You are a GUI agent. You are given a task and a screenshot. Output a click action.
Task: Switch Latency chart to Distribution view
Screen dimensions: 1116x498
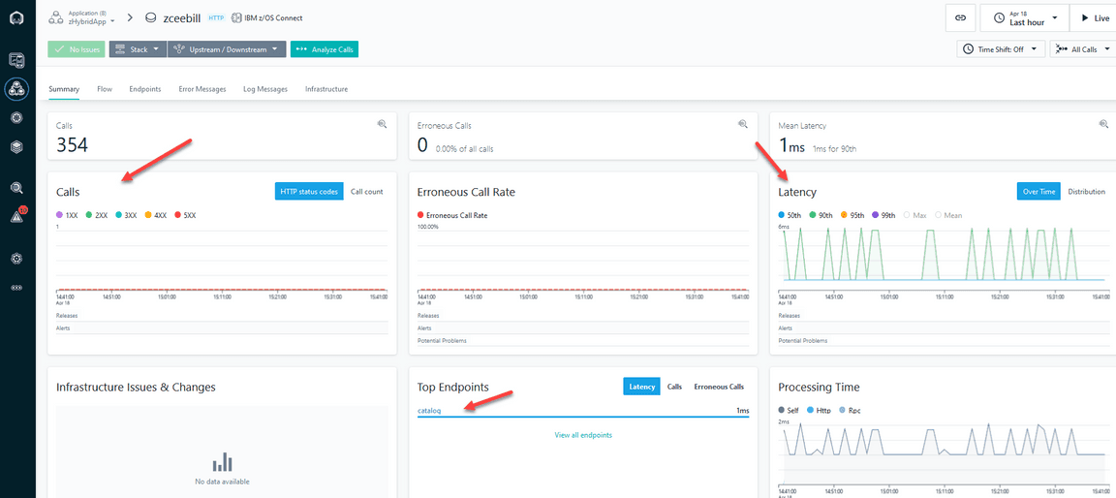click(x=1086, y=192)
